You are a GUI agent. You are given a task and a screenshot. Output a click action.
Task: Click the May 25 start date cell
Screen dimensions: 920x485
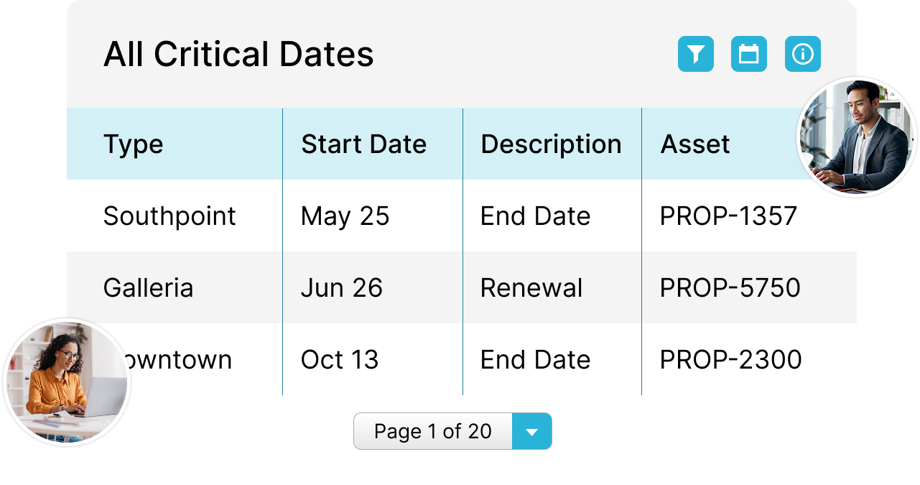point(345,216)
